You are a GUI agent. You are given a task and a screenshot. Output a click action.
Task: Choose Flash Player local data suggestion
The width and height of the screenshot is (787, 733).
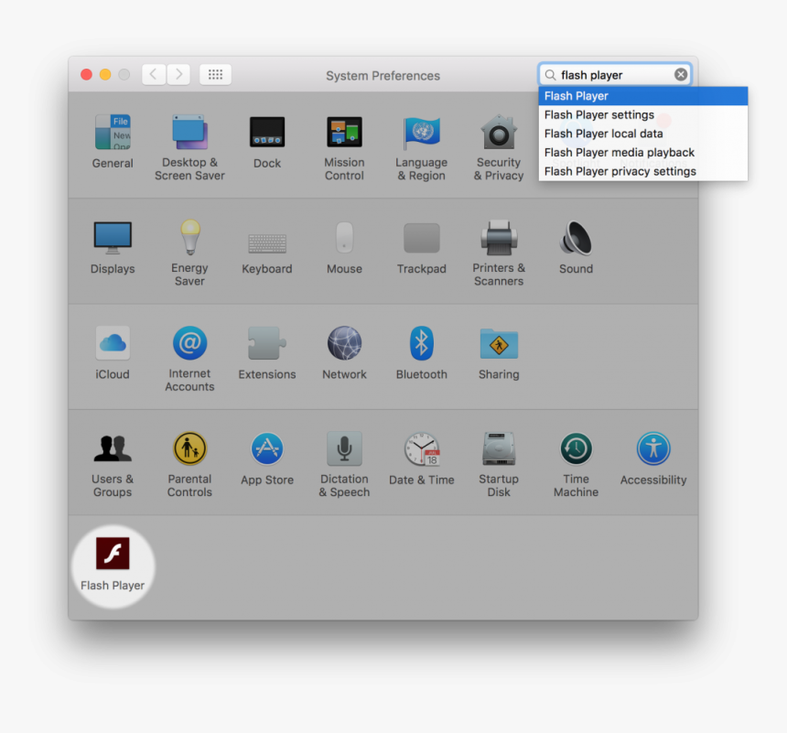[643, 134]
